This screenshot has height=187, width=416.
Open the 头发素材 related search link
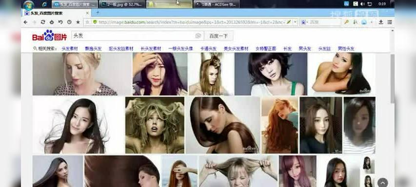(x=70, y=49)
